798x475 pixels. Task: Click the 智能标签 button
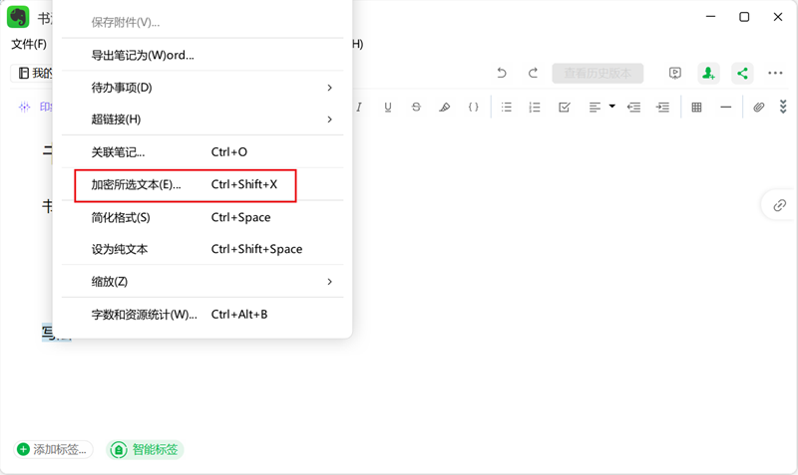145,449
